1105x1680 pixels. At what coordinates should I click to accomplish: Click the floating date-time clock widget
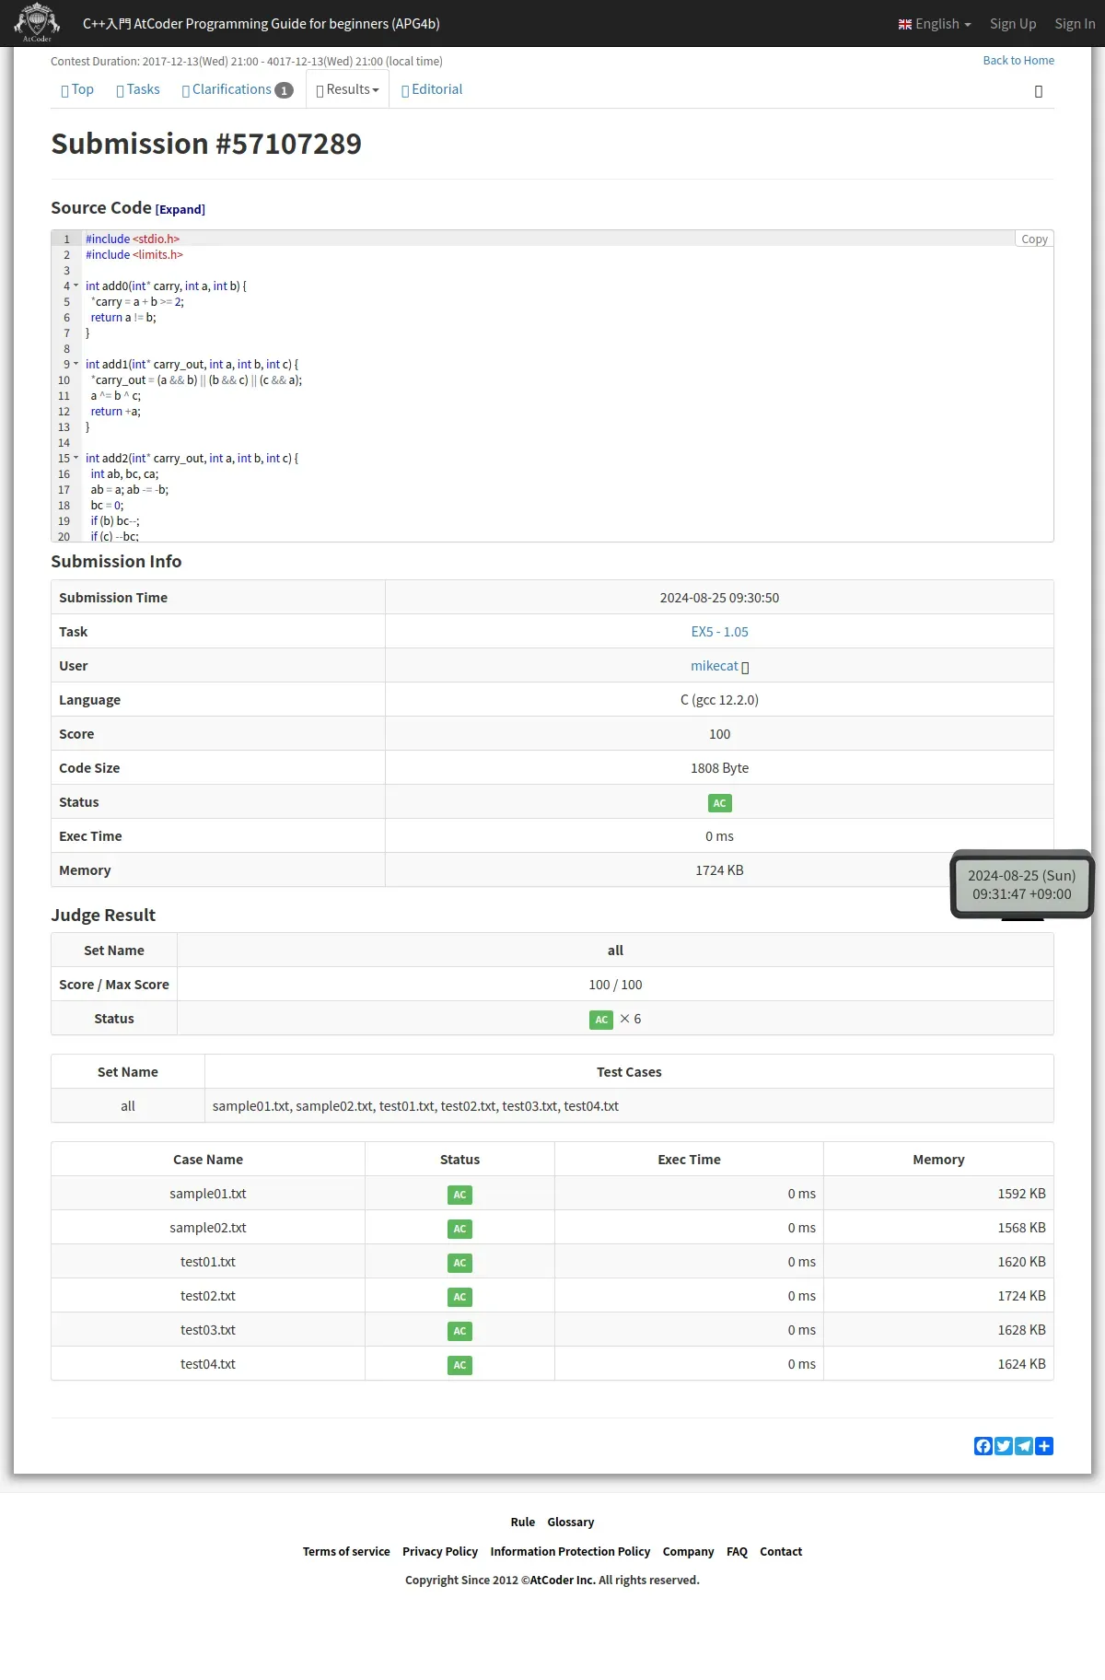point(1022,884)
